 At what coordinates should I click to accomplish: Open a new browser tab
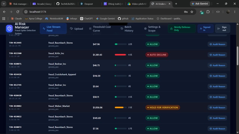[x=176, y=4]
